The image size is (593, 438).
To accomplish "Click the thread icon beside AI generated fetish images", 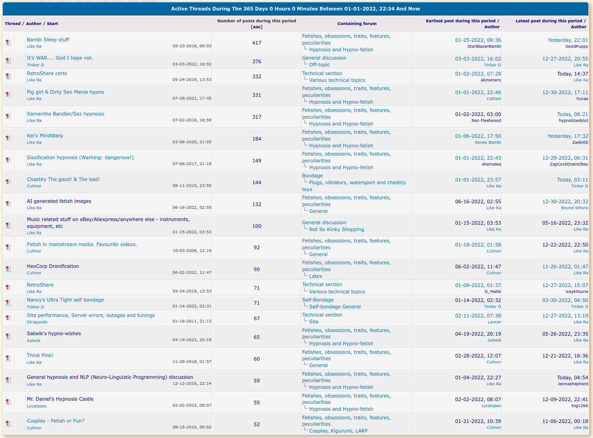I will point(8,204).
